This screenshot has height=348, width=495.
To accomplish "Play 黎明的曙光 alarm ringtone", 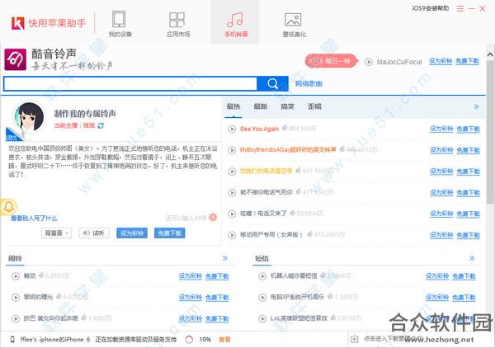I will pyautogui.click(x=16, y=297).
